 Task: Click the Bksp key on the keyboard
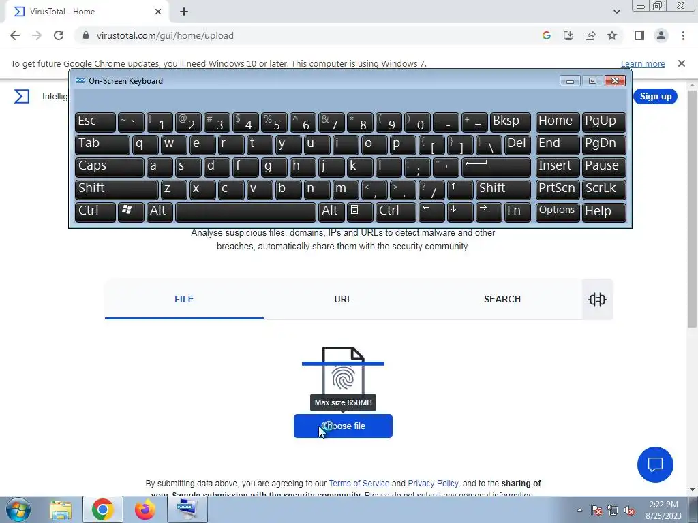click(510, 123)
